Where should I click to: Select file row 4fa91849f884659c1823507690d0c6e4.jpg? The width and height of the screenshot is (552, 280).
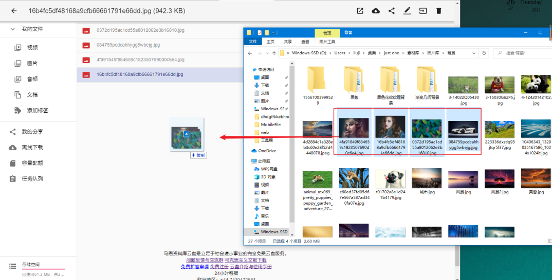tap(160, 59)
